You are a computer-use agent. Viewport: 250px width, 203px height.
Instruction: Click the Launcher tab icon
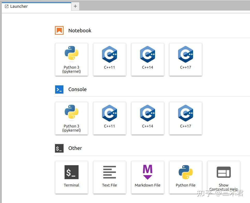6,6
